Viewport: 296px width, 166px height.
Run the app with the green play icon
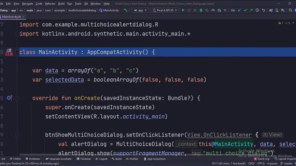[x=183, y=10]
